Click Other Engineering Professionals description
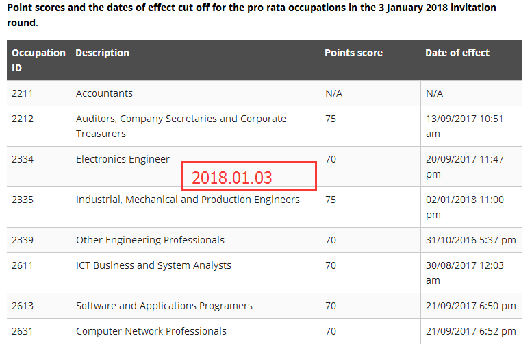532x349 pixels. point(150,240)
